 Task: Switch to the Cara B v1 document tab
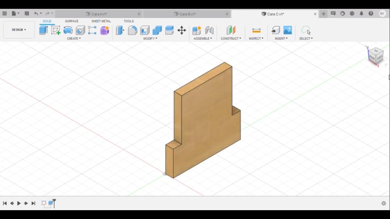click(187, 14)
